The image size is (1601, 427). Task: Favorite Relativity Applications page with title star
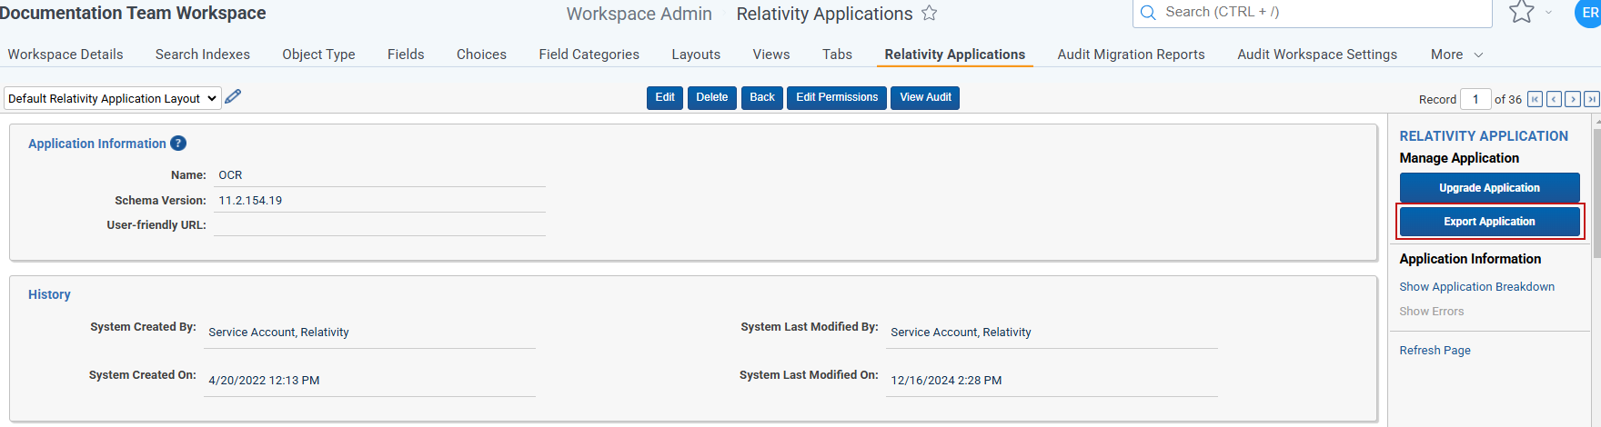coord(929,14)
